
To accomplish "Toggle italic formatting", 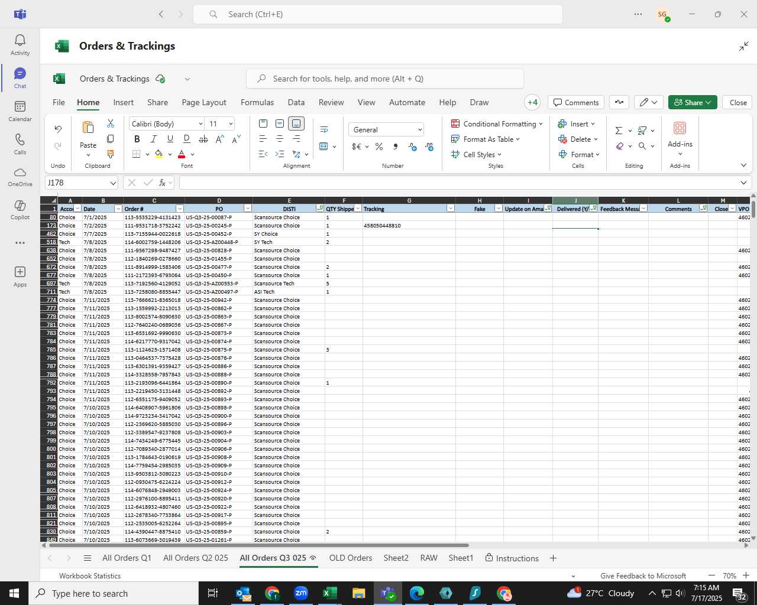I will point(154,139).
